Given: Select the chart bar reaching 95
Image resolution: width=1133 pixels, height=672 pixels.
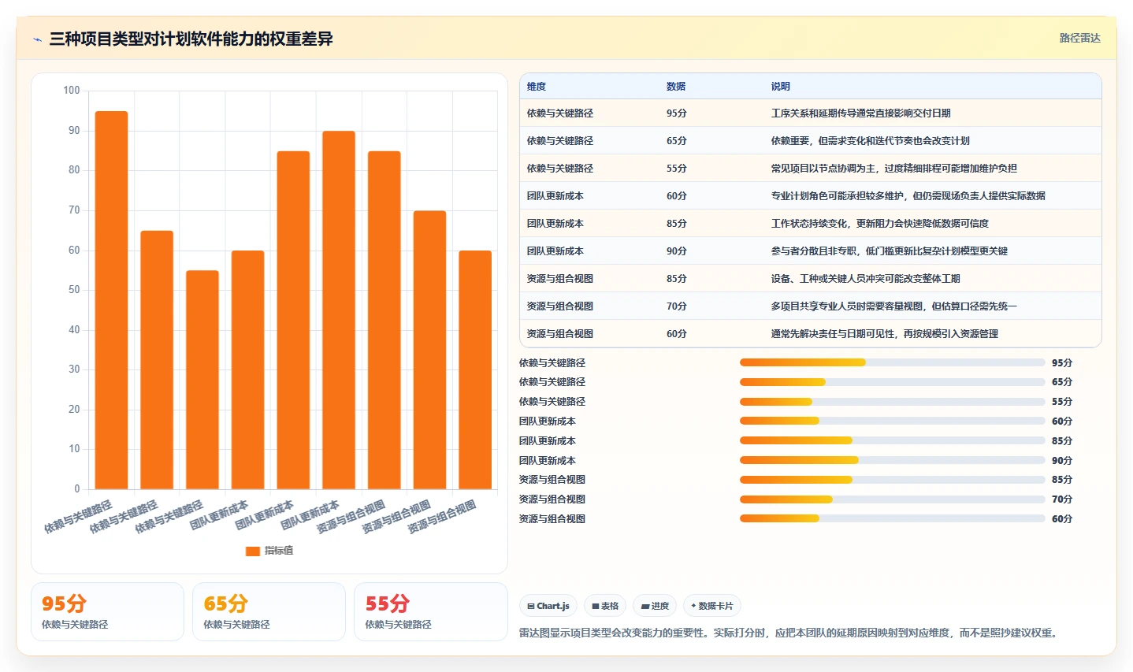Looking at the screenshot, I should point(111,300).
